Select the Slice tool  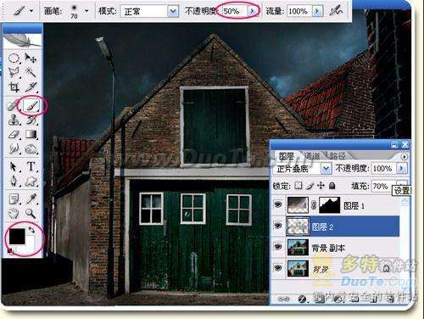point(31,87)
